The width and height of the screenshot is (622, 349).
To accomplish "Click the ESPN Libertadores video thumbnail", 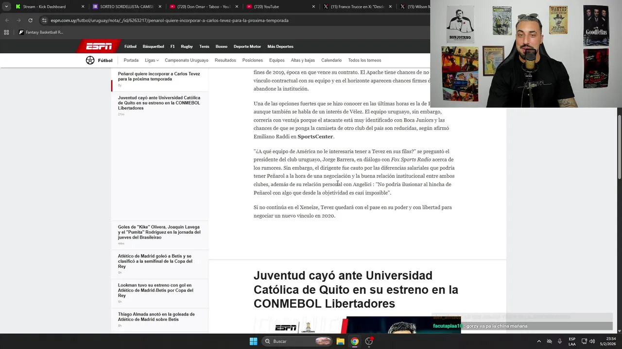I will tap(357, 325).
